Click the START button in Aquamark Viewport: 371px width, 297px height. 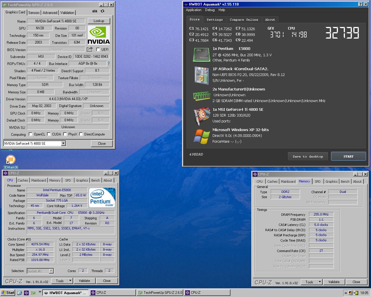[348, 156]
